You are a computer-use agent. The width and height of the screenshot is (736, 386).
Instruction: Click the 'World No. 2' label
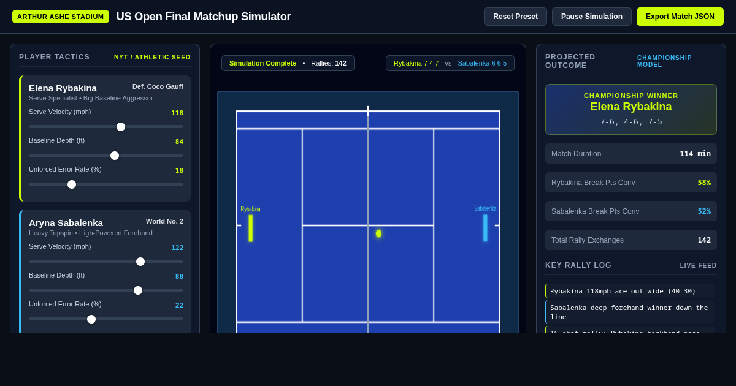(164, 221)
